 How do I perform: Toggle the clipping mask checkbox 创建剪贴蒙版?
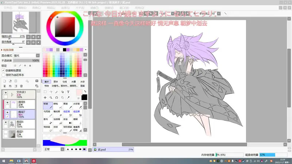coord(3,70)
